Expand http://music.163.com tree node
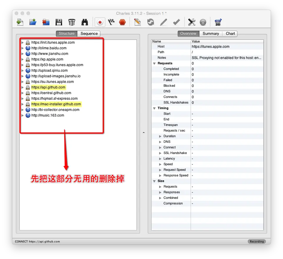This screenshot has height=259, width=283. (23, 115)
